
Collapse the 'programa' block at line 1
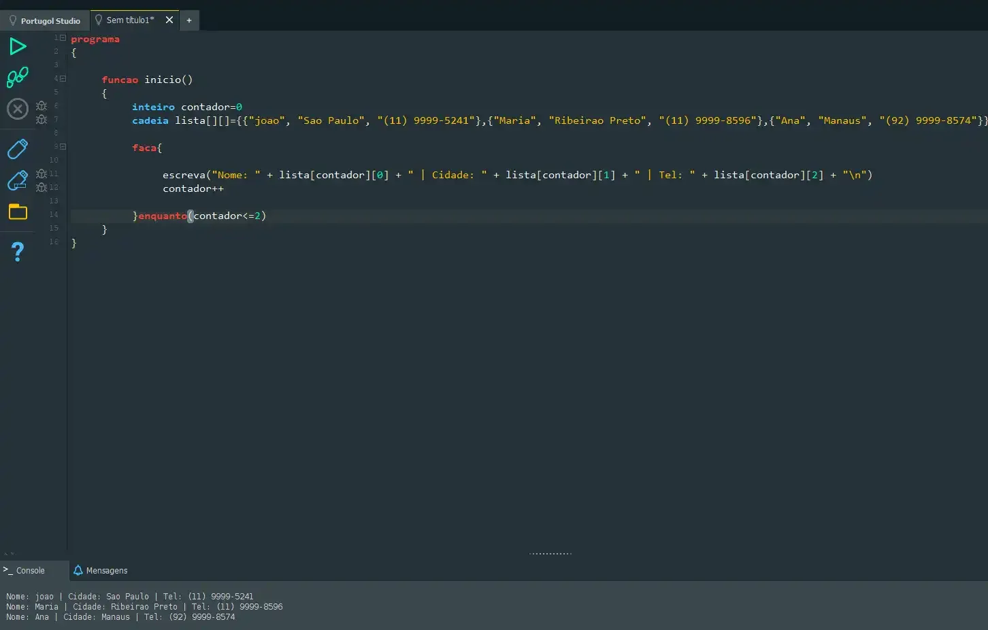point(63,38)
